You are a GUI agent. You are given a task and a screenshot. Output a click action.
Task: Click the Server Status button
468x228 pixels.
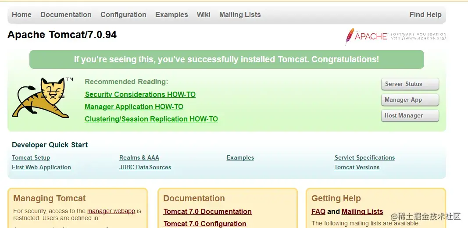point(410,84)
